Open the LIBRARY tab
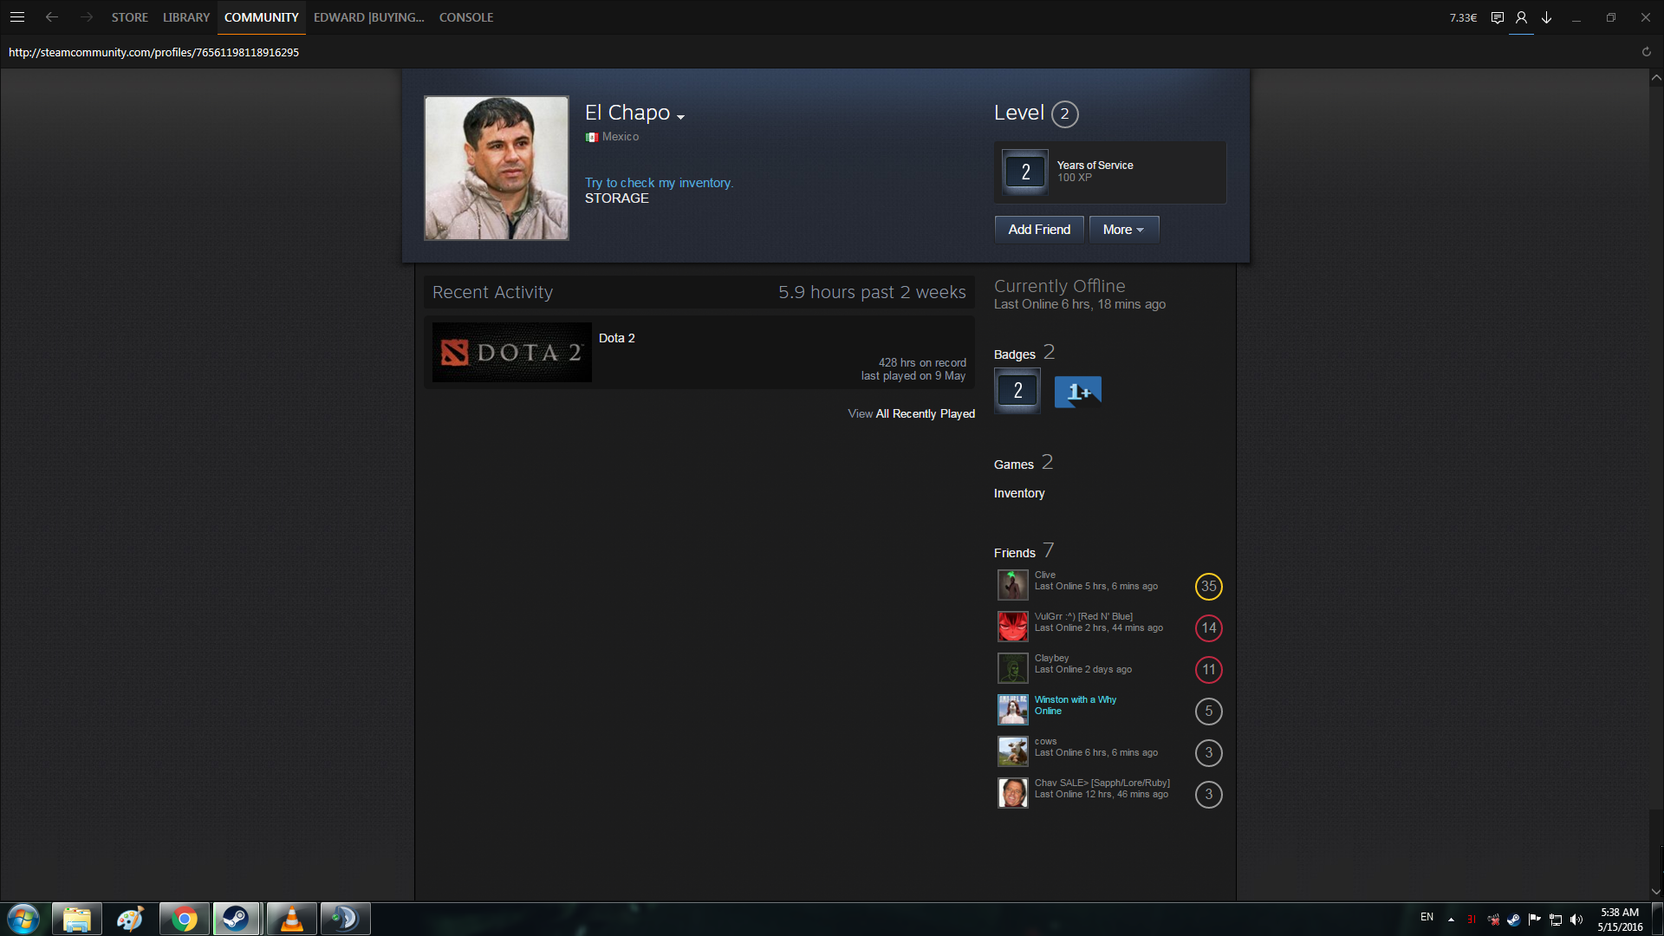The image size is (1664, 936). pos(185,17)
